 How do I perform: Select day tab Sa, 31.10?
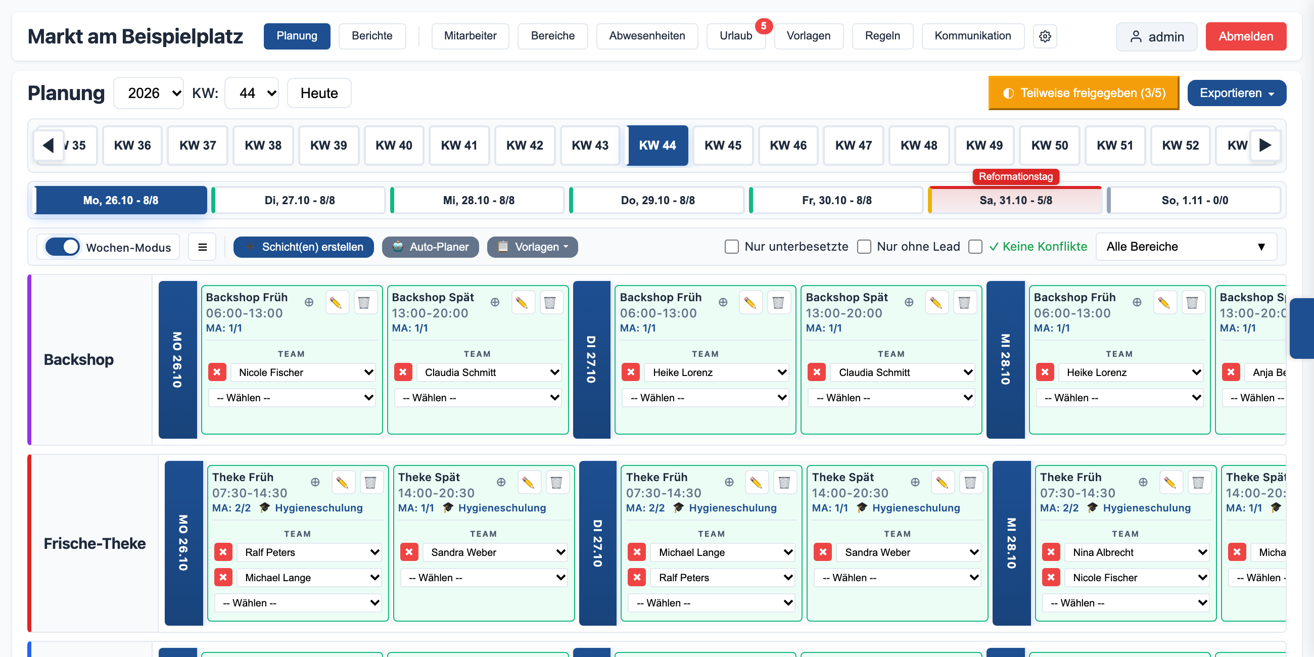click(x=1015, y=200)
